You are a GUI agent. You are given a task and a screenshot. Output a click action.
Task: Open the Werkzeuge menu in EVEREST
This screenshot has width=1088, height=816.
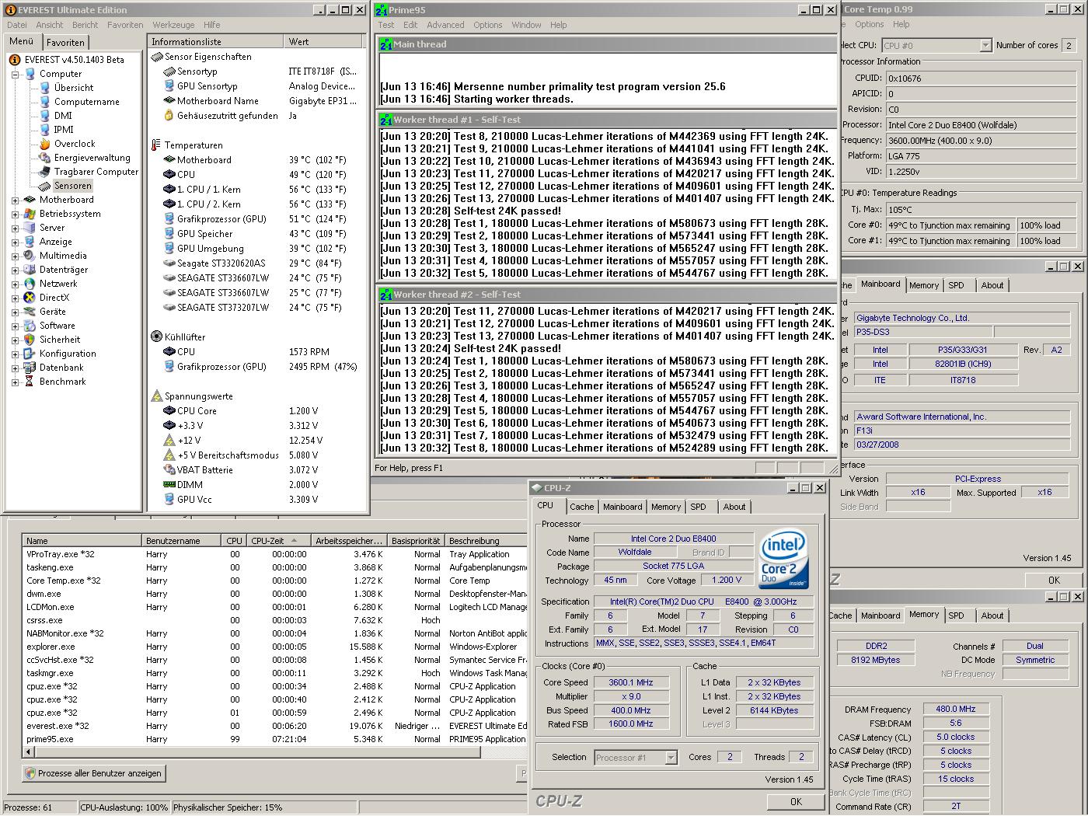[173, 25]
